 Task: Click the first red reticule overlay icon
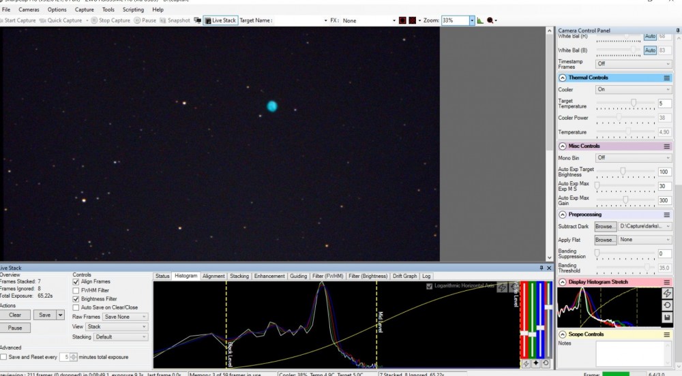point(402,20)
